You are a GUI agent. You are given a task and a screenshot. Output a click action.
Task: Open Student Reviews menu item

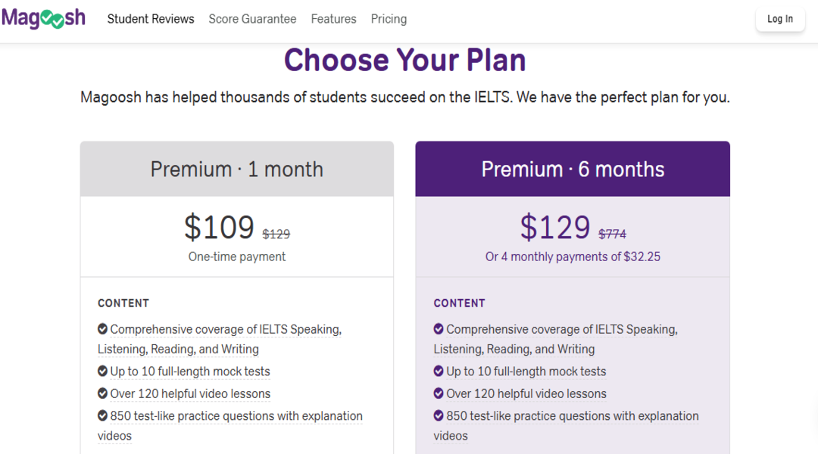[x=151, y=19]
